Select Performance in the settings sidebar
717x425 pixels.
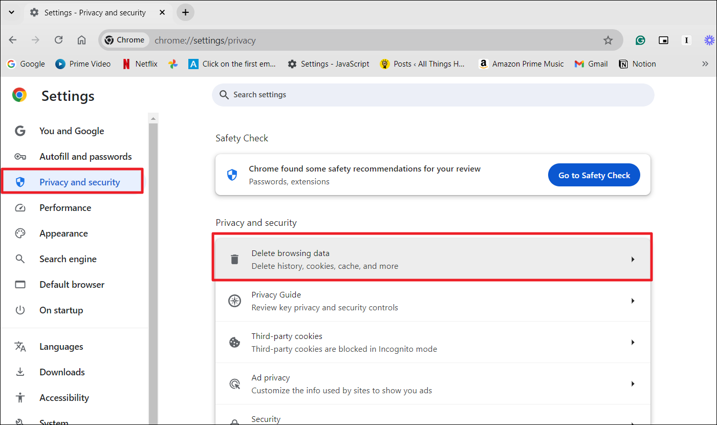tap(65, 208)
